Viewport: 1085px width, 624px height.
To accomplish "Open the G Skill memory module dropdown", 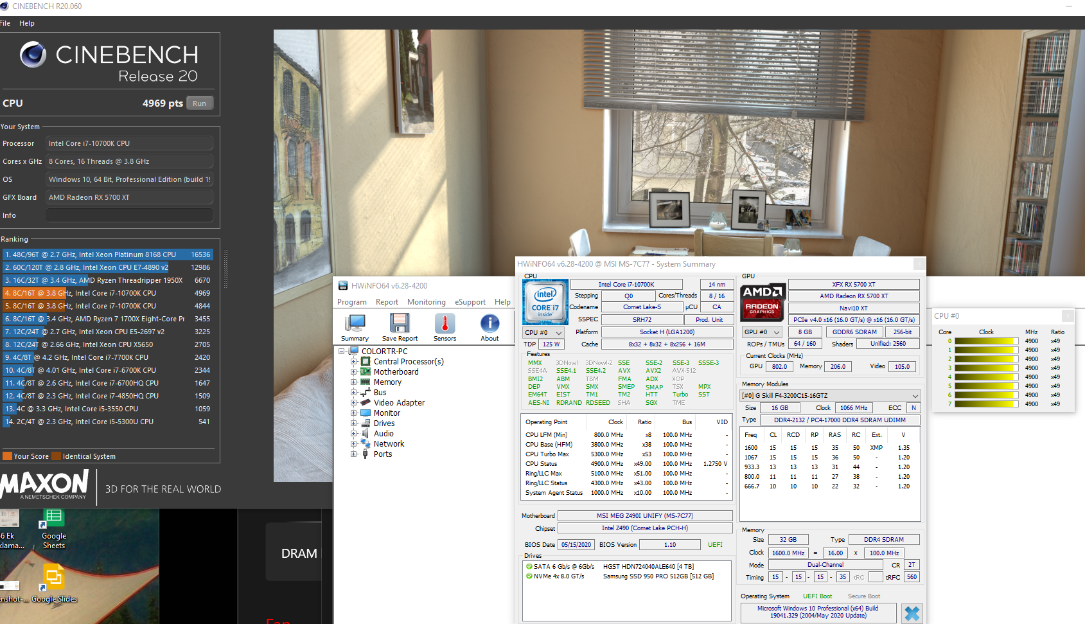I will 830,395.
